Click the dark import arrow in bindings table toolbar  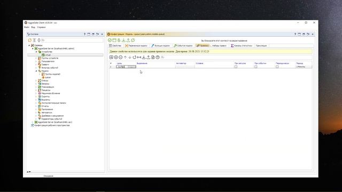pyautogui.click(x=144, y=57)
